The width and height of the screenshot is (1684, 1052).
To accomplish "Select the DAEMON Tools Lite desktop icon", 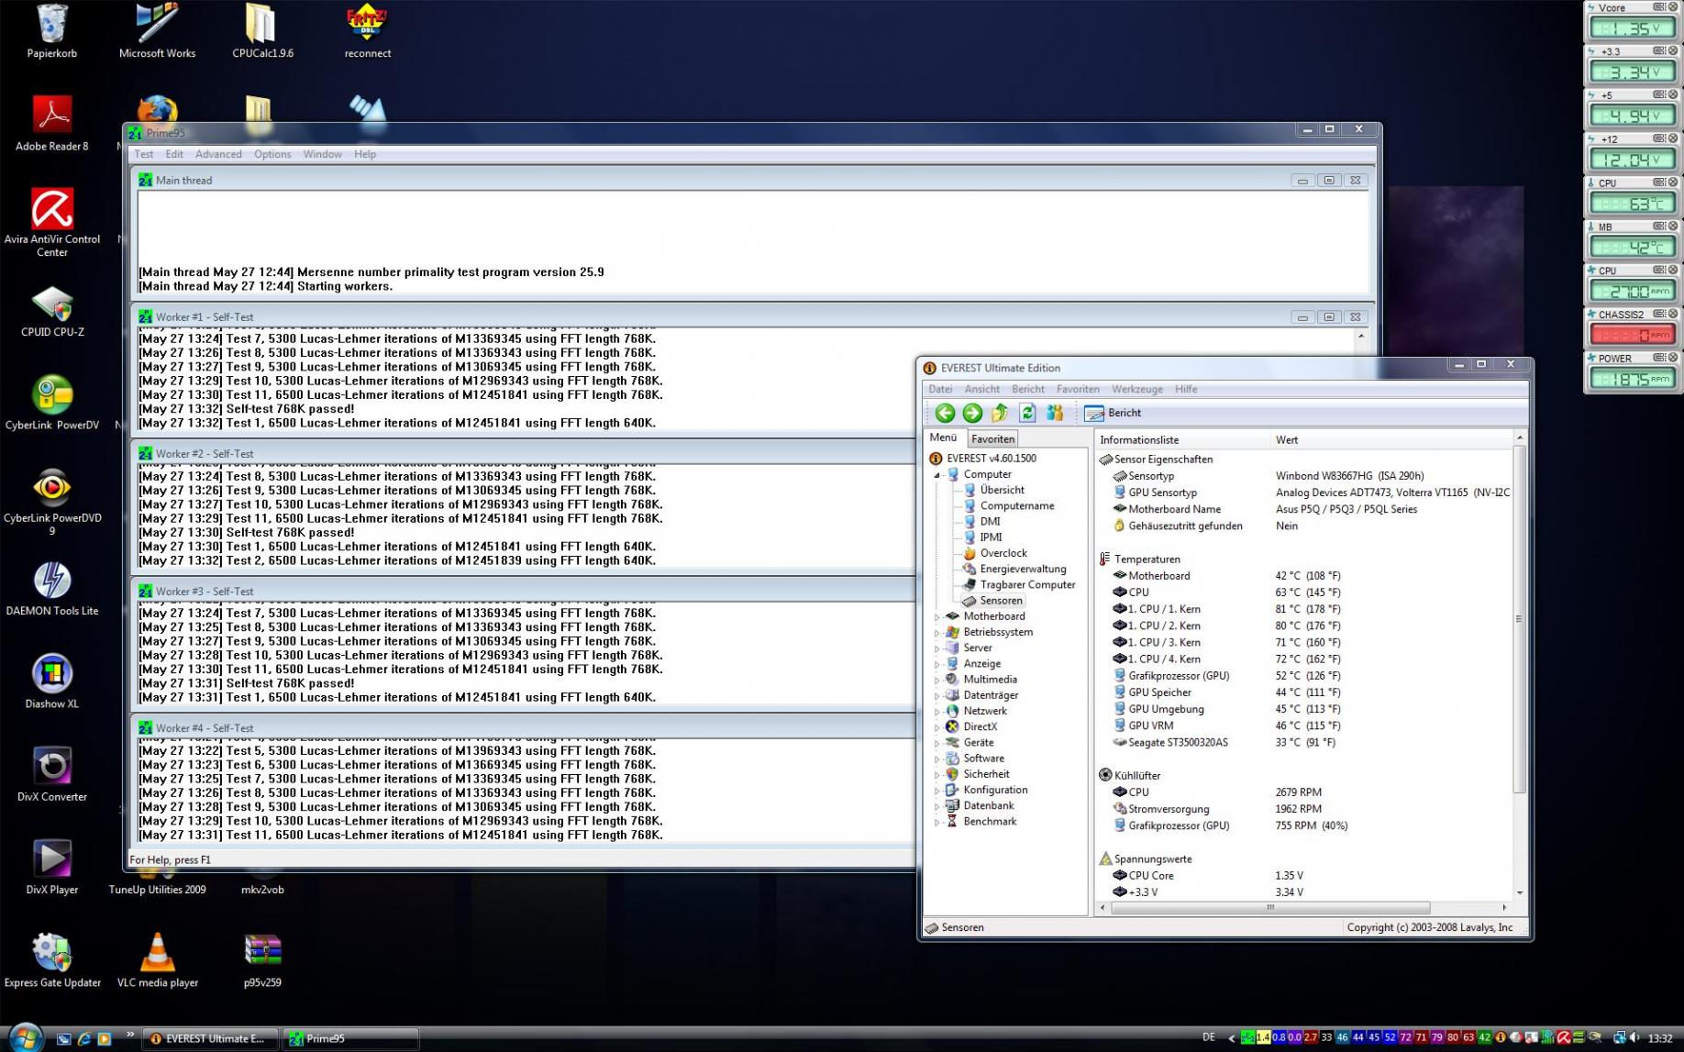I will (52, 590).
